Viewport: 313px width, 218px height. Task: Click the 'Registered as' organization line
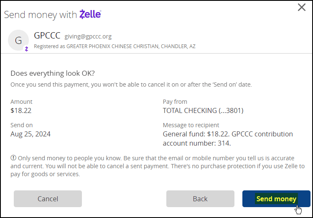(115, 46)
